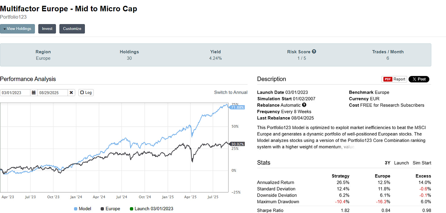Viewport: 446px width, 213px height.
Task: Click the Trades / Month value 6
Action: pos(387,58)
